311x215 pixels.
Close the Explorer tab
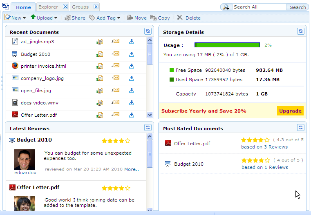[65, 7]
